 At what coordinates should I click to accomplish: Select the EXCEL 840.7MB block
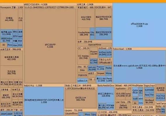81,99
